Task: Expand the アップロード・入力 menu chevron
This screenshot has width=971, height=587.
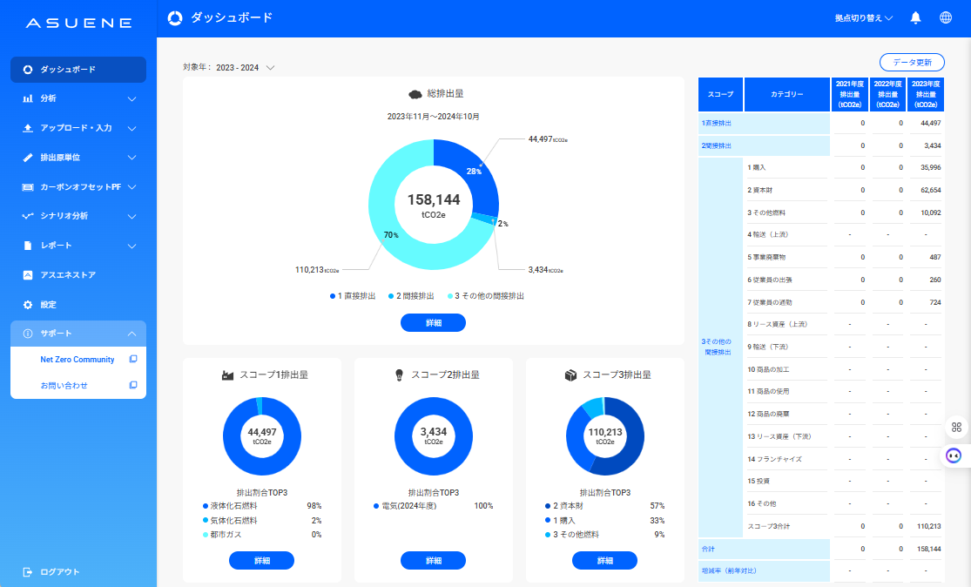Action: click(131, 128)
